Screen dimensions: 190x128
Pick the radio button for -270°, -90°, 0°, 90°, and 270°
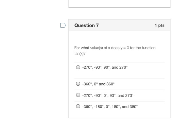coord(78,95)
